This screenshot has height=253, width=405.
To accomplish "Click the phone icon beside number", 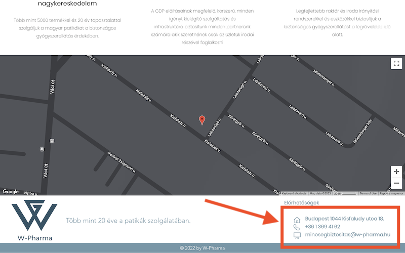I will coord(297,227).
